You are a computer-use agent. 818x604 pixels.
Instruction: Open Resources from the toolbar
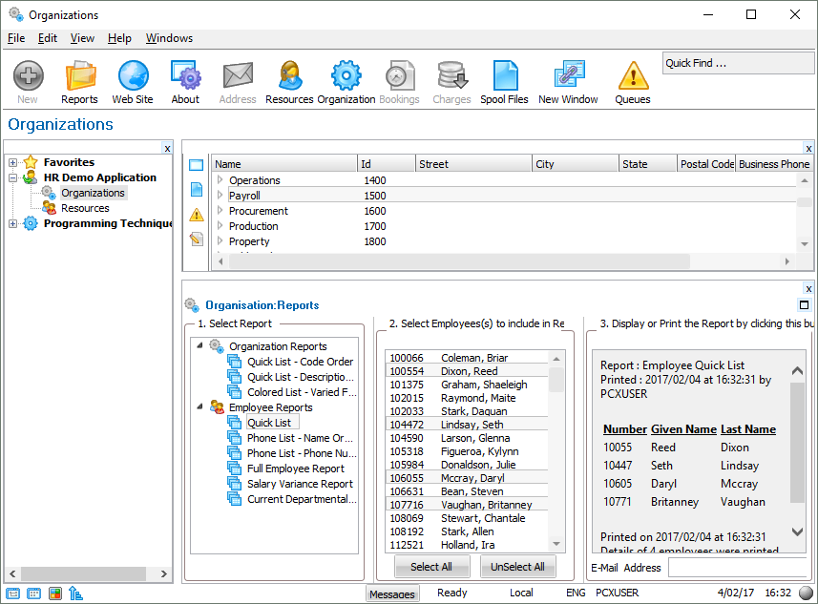coord(289,81)
